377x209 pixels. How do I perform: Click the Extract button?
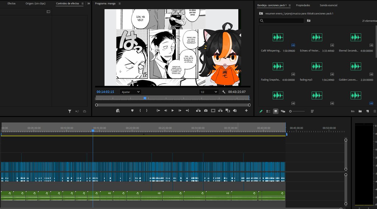220,110
